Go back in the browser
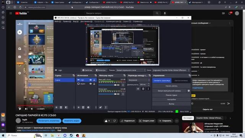The image size is (245, 138). click(9, 7)
